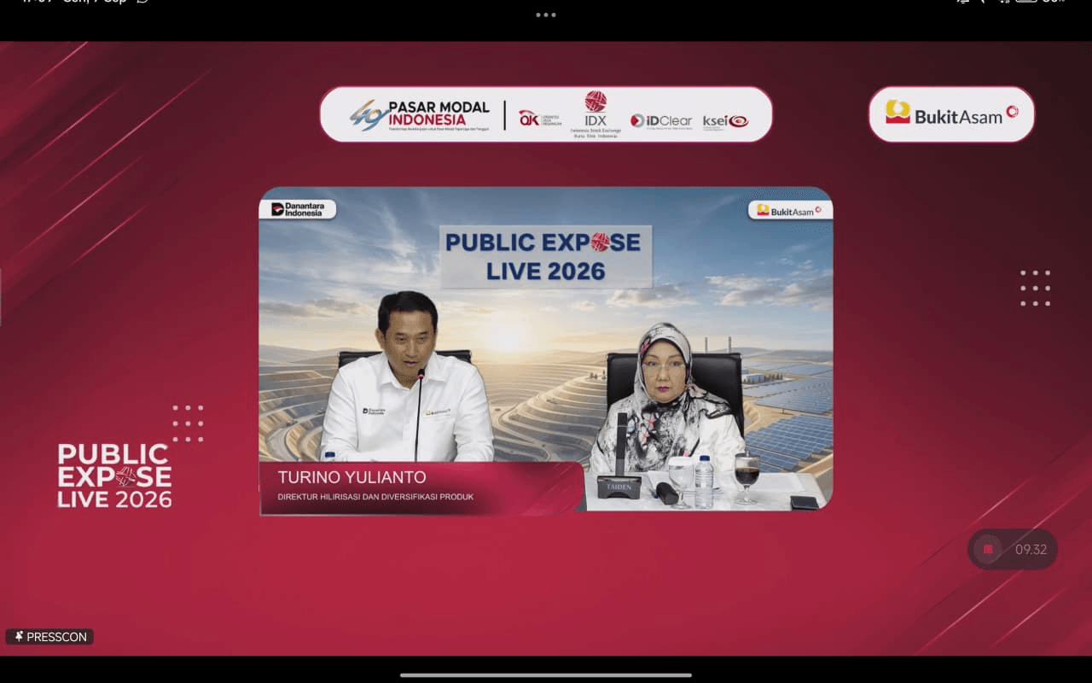Click the IDClear logo
Screen dimensions: 1092x683
(x=661, y=121)
